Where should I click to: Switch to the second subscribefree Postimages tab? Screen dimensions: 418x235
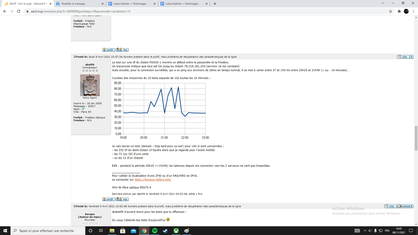point(184,4)
